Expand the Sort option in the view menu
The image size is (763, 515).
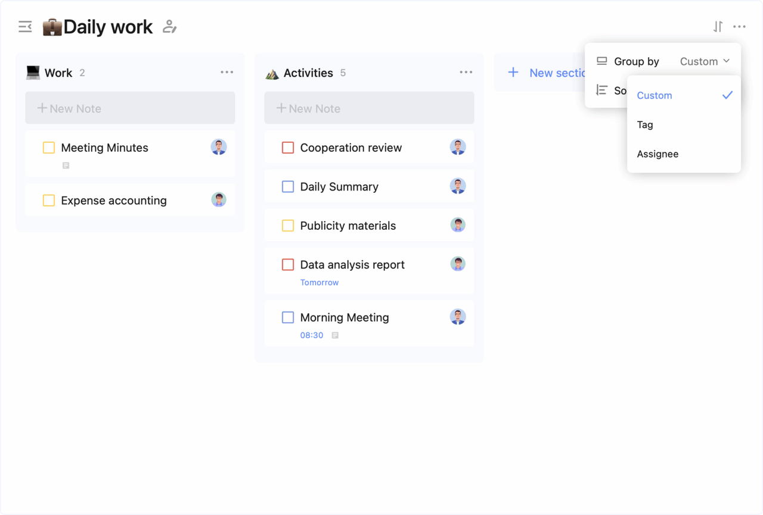(x=619, y=90)
